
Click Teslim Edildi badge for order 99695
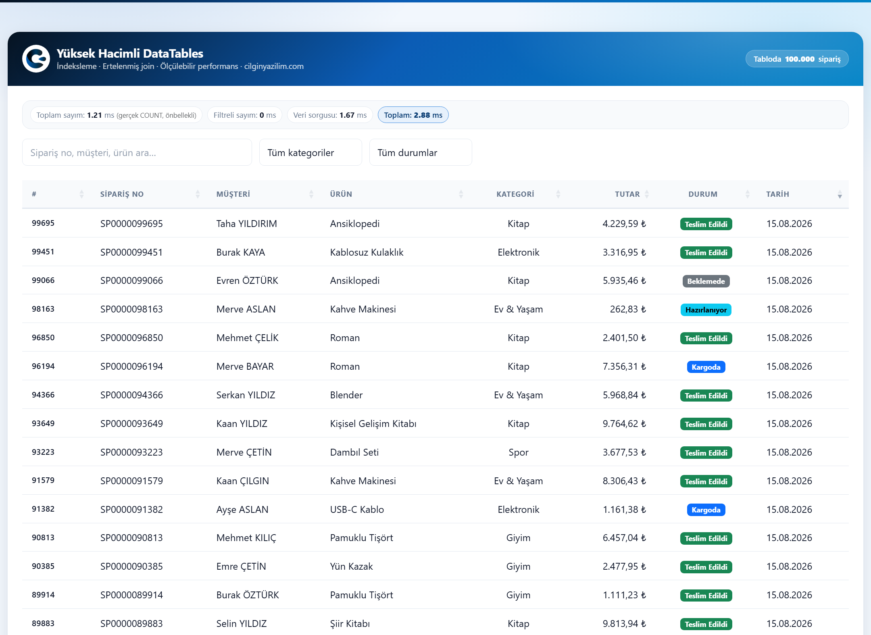(706, 224)
